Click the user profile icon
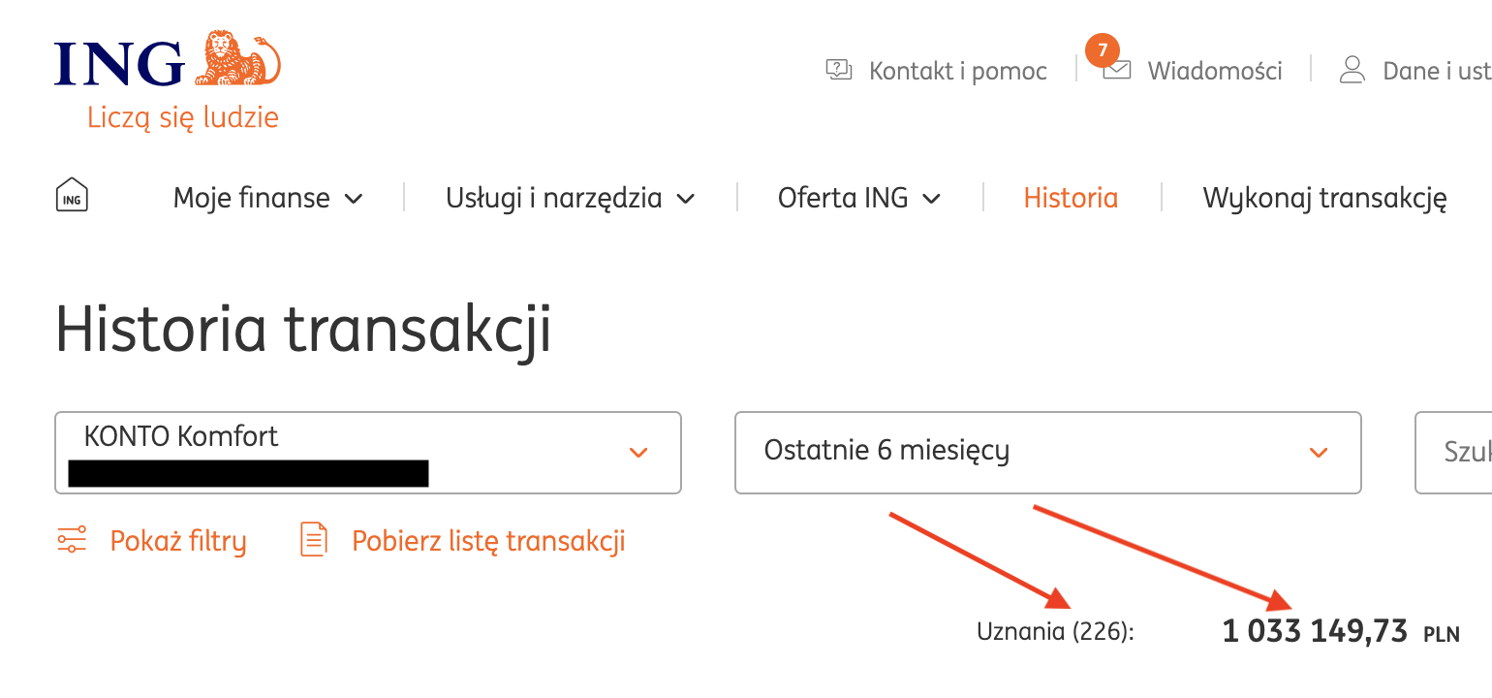 point(1352,69)
